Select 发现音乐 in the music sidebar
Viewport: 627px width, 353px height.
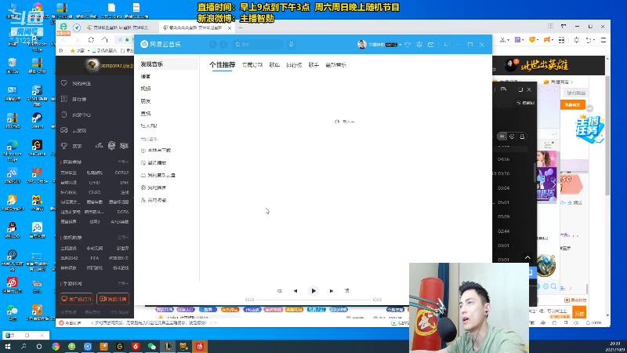[x=168, y=64]
